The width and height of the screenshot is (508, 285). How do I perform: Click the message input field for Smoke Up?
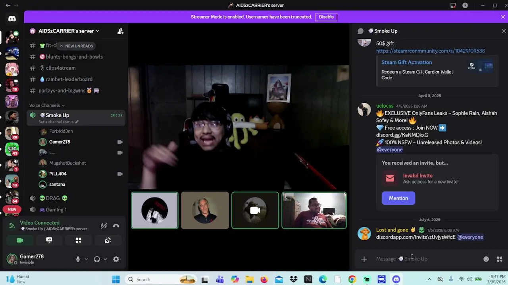point(427,259)
